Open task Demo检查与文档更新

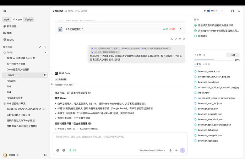[18, 70]
